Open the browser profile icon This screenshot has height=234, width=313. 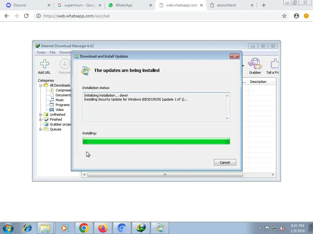click(296, 16)
